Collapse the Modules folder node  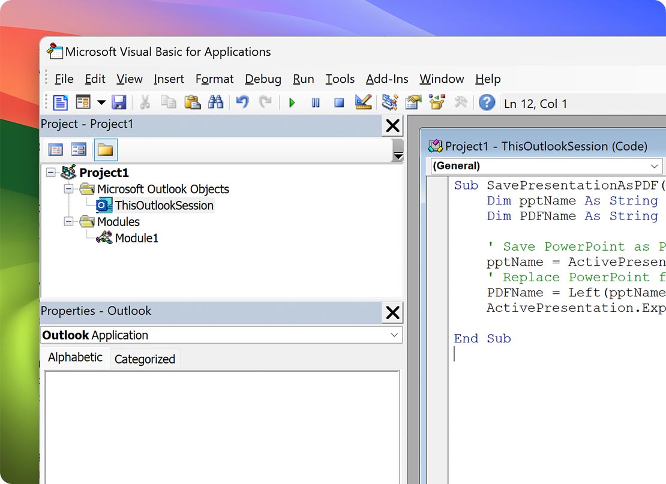(68, 221)
